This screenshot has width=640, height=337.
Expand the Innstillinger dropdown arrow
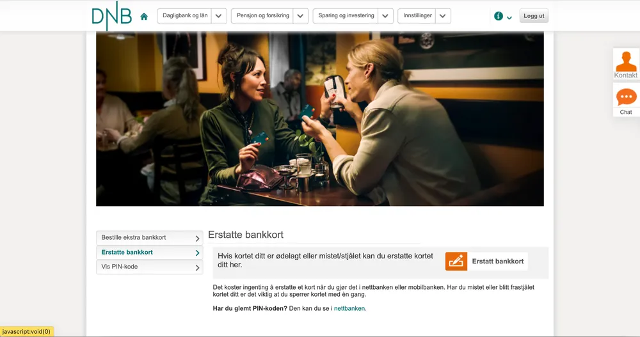point(443,16)
